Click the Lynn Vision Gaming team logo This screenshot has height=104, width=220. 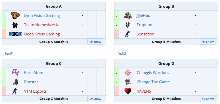click(15, 16)
